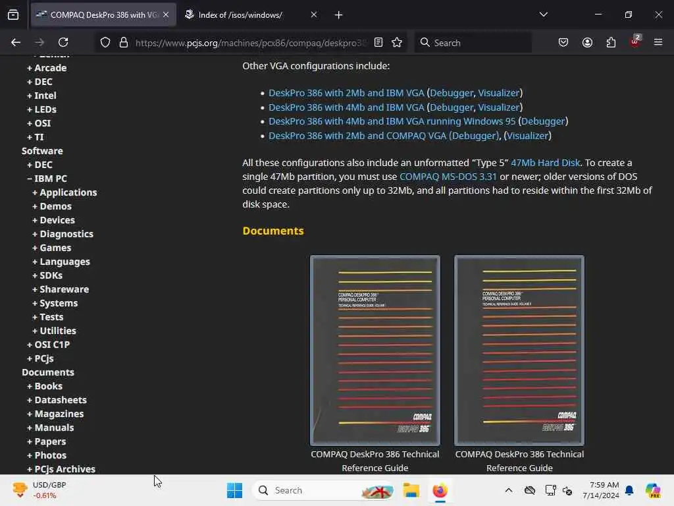
Task: Open tracking protection shield icon
Action: pyautogui.click(x=105, y=42)
